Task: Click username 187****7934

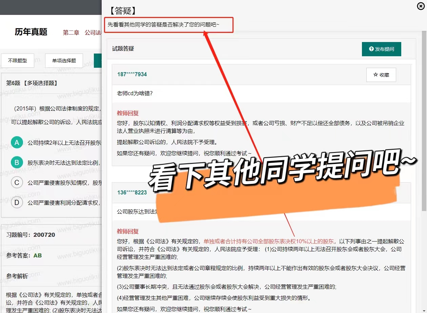Action: tap(132, 74)
